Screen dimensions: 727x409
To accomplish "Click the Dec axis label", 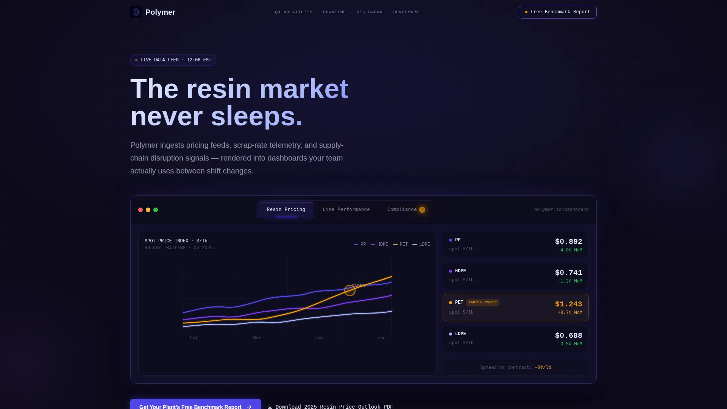I will pos(319,337).
